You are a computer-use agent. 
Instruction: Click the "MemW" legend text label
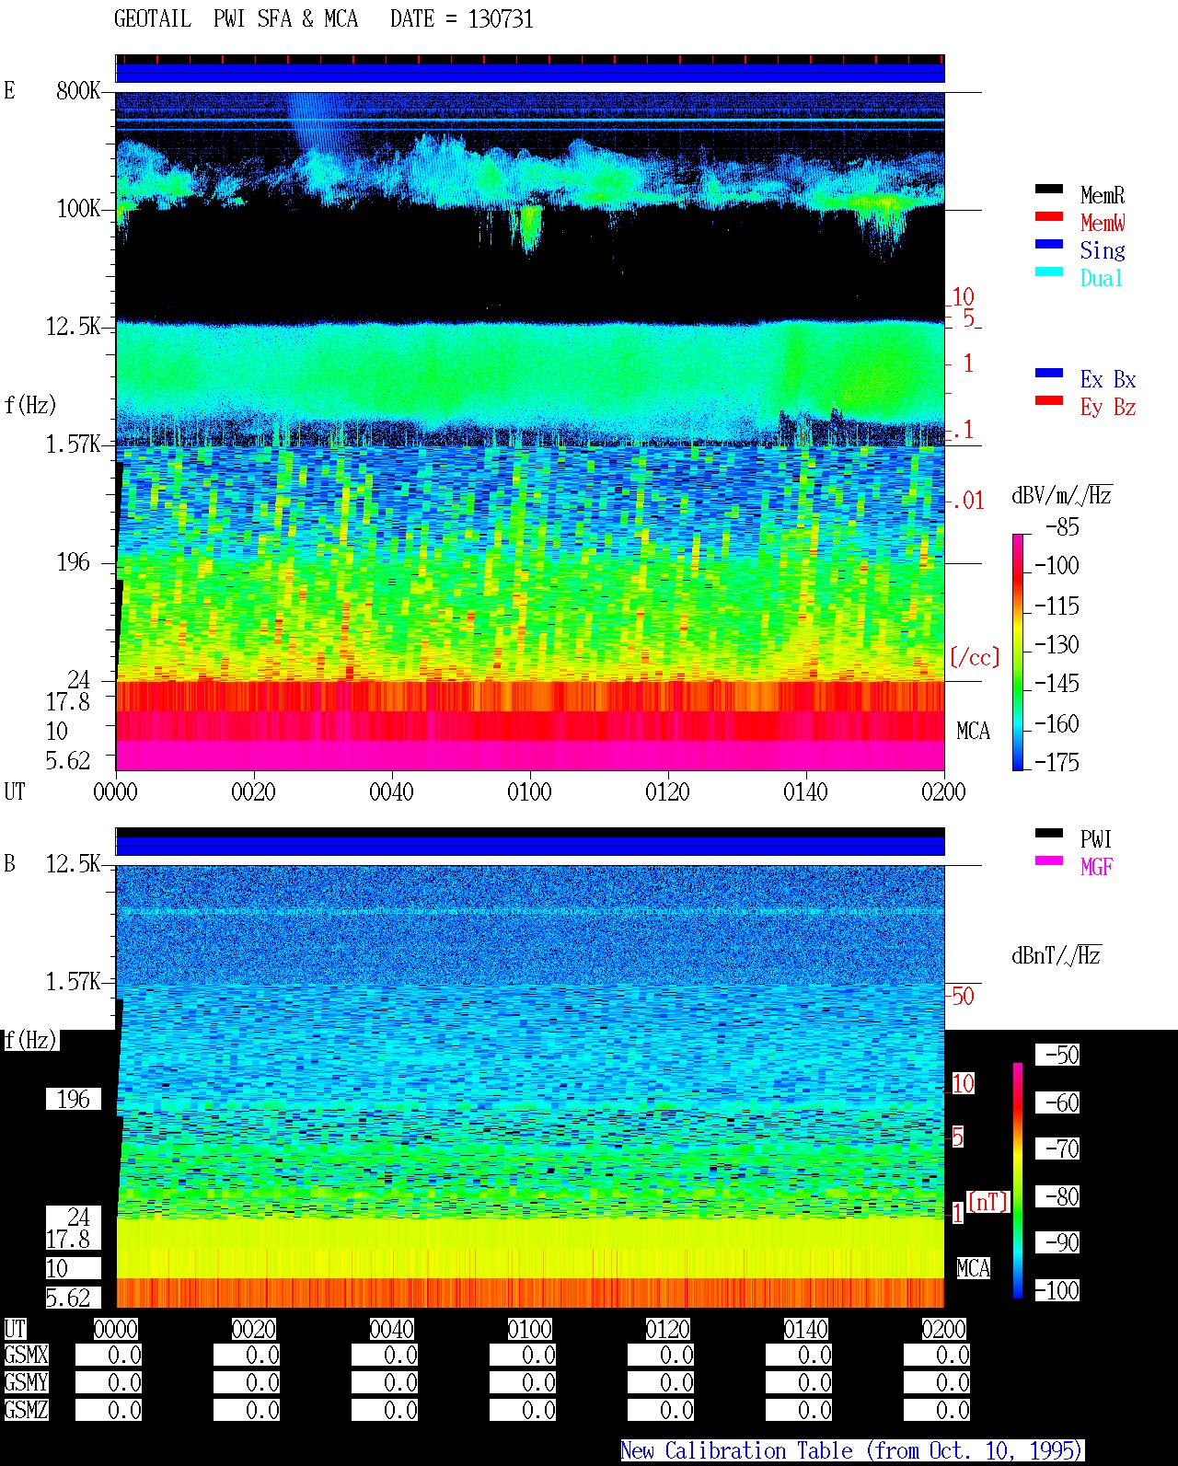[x=1103, y=223]
